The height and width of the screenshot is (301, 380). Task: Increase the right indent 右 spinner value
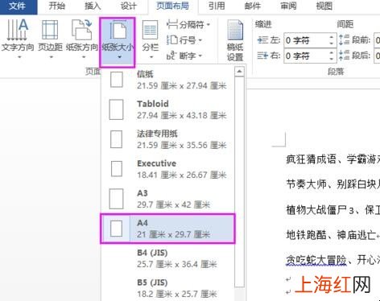coord(332,53)
